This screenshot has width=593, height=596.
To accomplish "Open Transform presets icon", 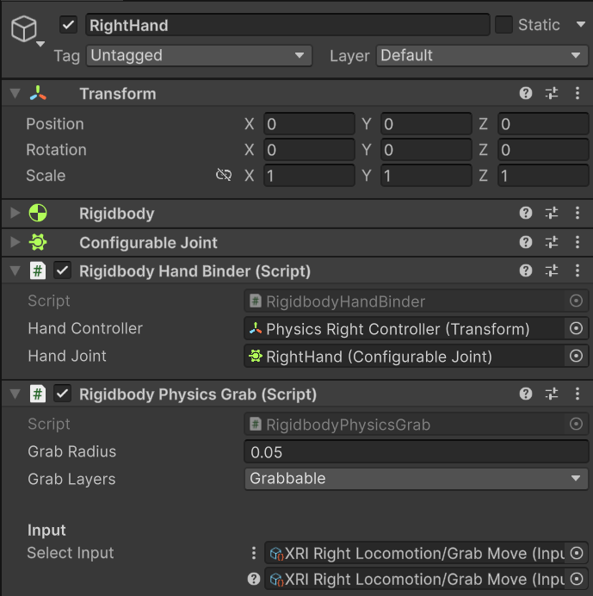I will click(552, 93).
